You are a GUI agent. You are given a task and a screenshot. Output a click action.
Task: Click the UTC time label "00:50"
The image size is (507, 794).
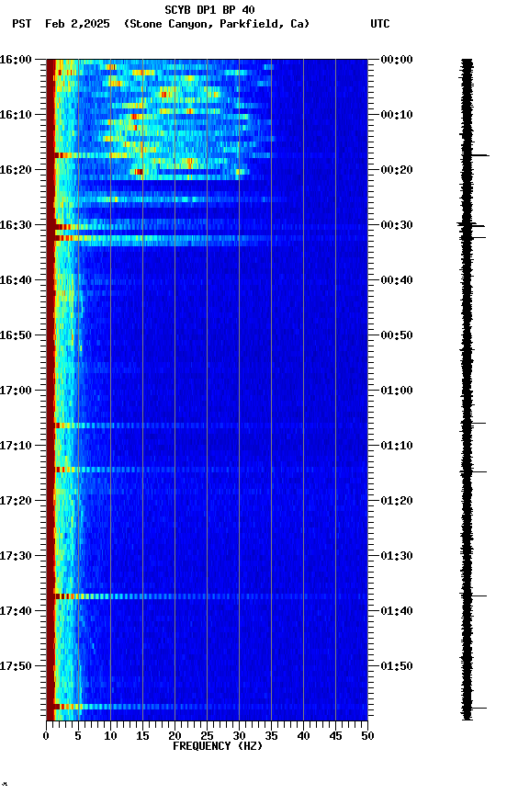(x=397, y=335)
